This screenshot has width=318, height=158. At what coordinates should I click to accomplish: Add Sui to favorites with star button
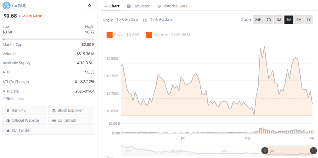pos(89,6)
